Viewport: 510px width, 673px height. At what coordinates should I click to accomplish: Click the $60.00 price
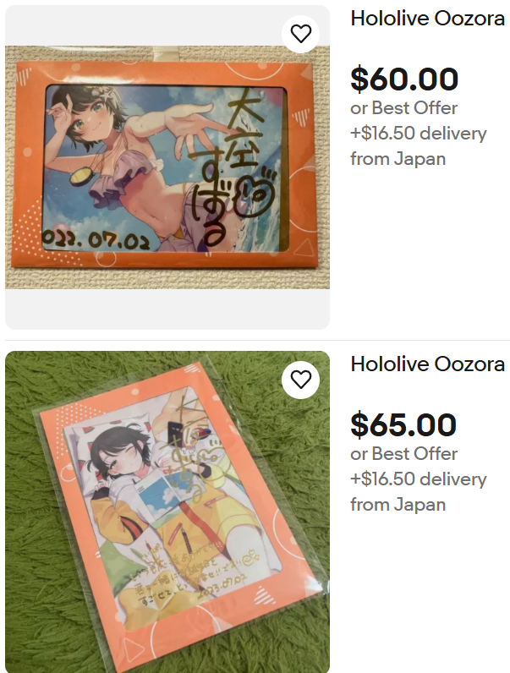click(404, 79)
